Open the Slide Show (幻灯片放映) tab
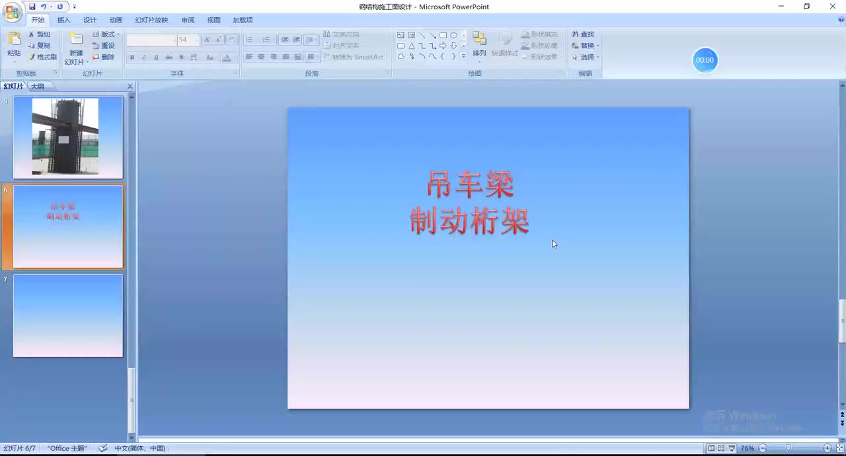 (151, 20)
